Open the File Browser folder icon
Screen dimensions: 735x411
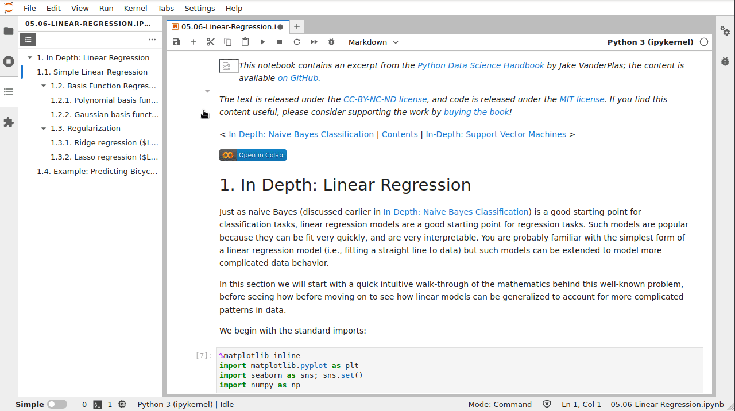click(9, 31)
